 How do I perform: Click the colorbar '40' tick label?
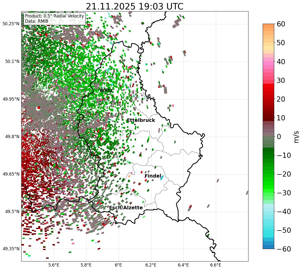pyautogui.click(x=280, y=61)
